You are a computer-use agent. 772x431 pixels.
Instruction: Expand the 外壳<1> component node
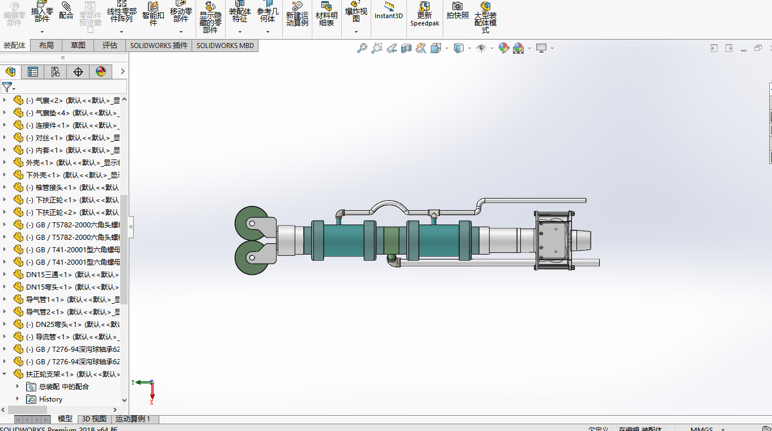[5, 162]
